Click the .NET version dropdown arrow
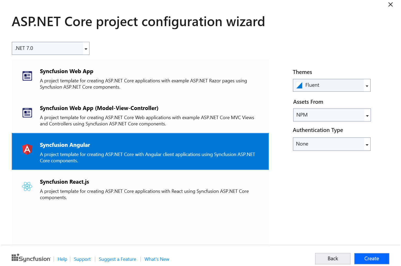 coord(86,49)
